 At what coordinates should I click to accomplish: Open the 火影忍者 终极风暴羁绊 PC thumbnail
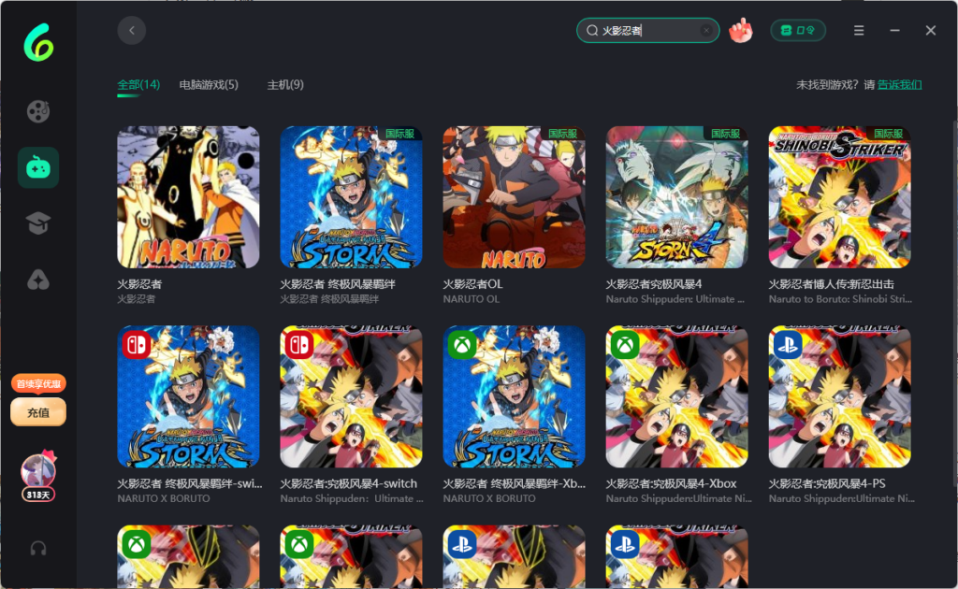[x=351, y=197]
